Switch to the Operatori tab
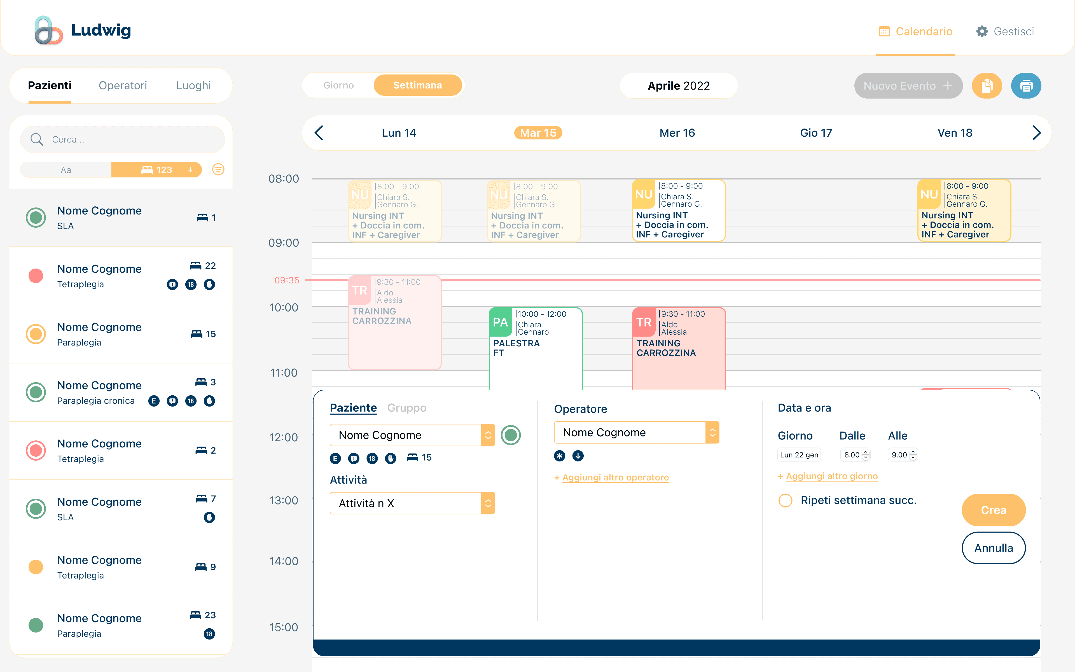 pos(123,85)
